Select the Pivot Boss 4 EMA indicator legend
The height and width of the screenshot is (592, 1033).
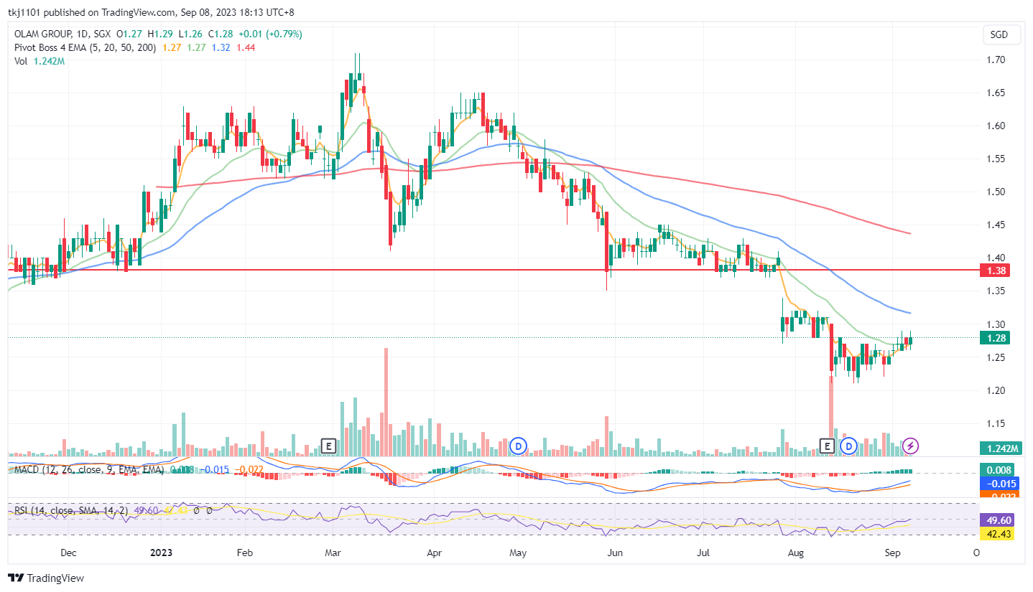point(84,47)
